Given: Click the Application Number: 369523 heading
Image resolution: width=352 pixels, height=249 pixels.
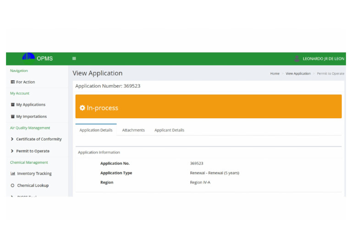Looking at the screenshot, I should coord(108,86).
